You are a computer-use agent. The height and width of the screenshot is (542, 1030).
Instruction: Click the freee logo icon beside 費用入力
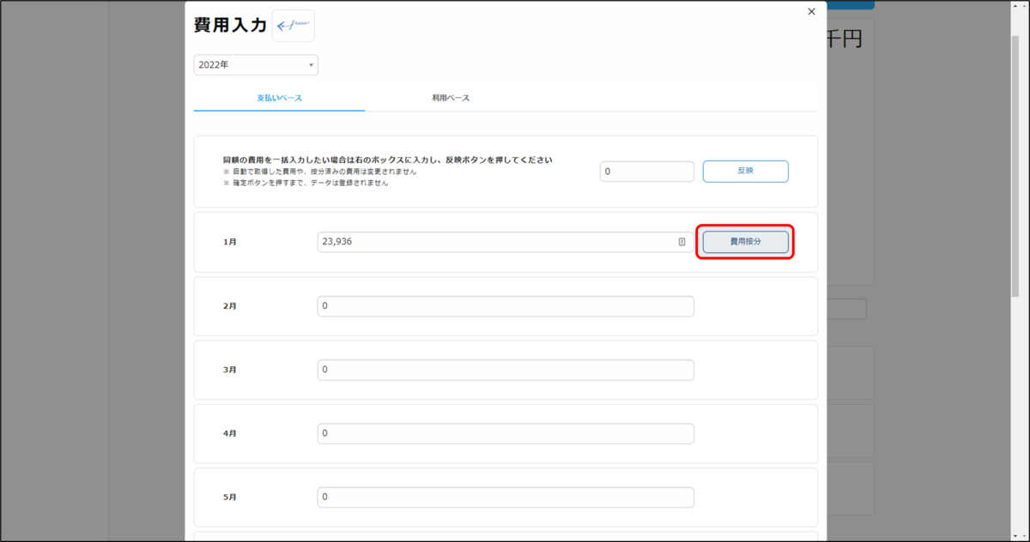[293, 25]
